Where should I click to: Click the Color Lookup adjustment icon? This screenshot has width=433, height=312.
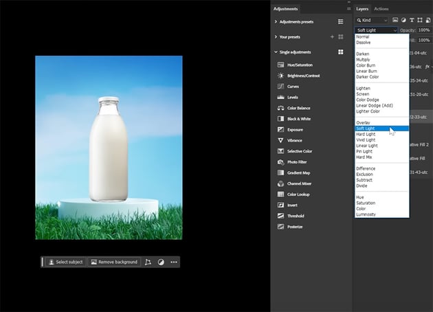click(x=280, y=194)
